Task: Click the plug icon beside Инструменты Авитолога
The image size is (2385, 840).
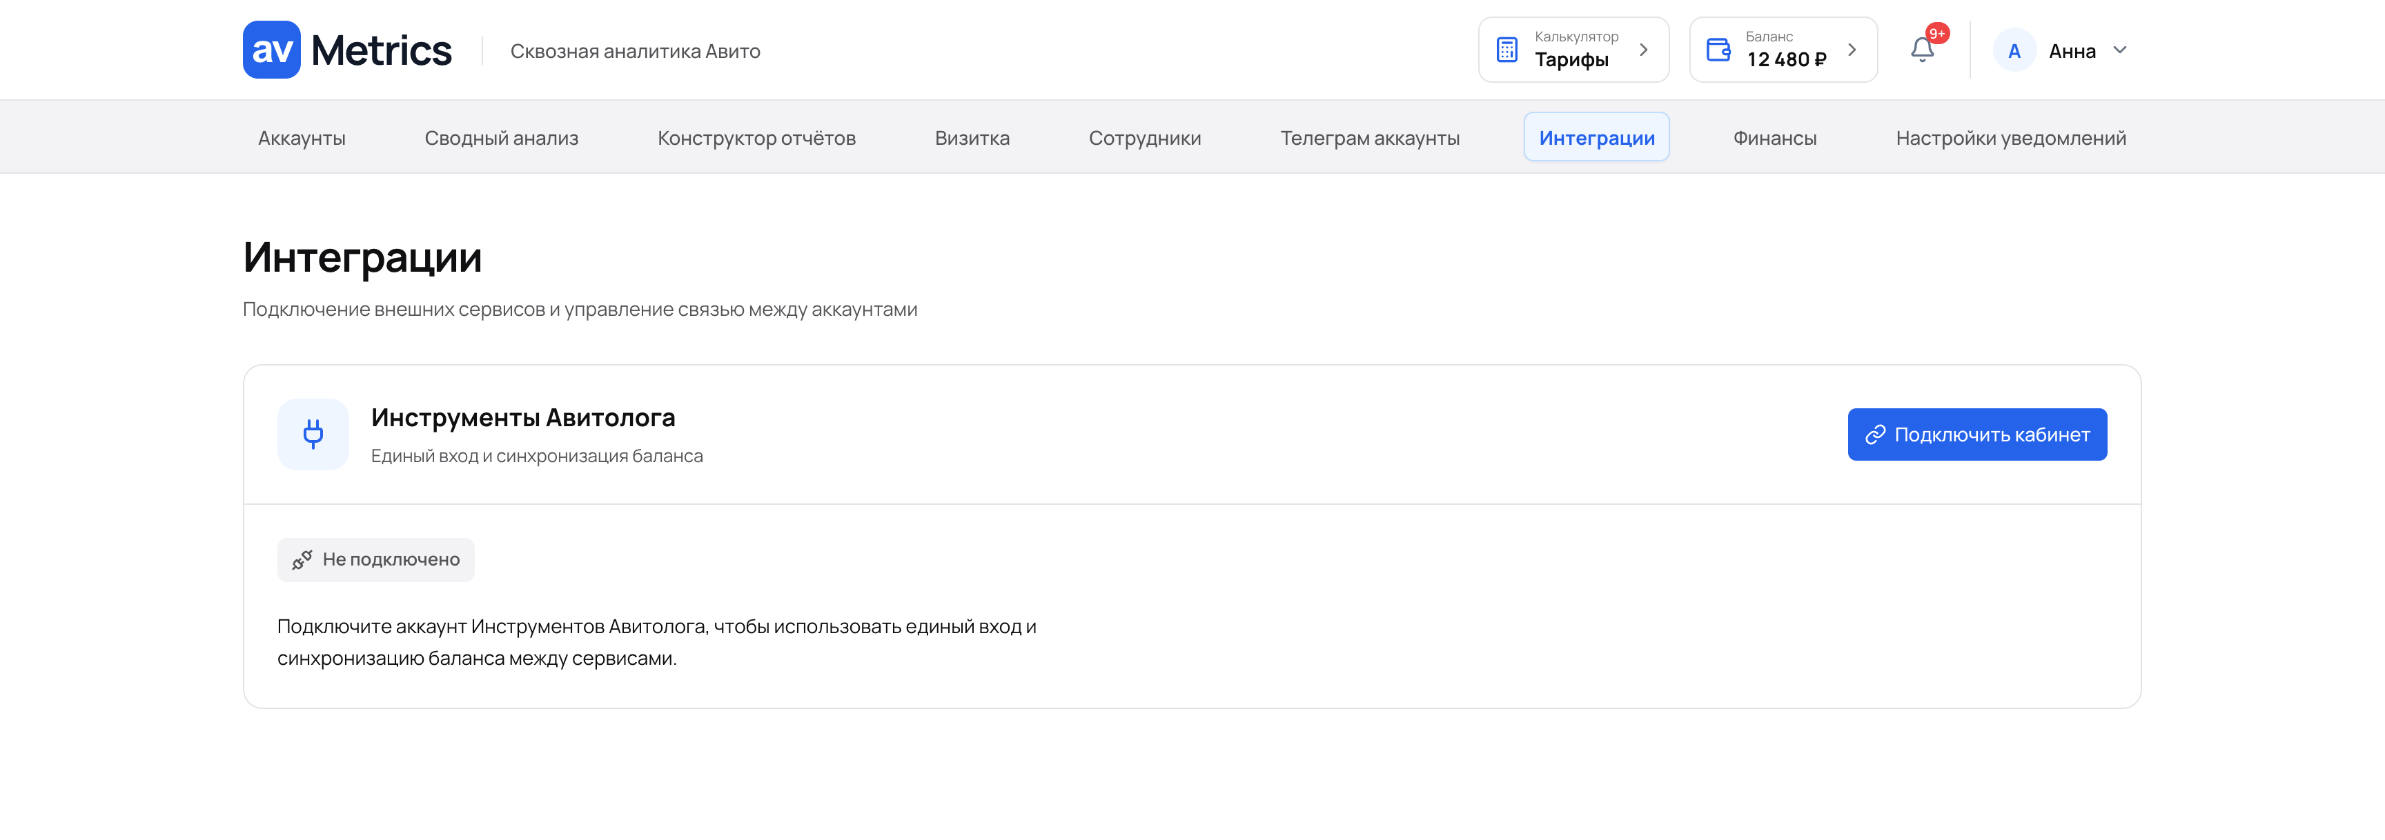Action: pos(313,434)
